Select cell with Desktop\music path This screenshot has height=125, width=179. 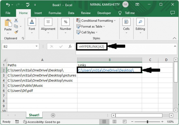point(42,81)
